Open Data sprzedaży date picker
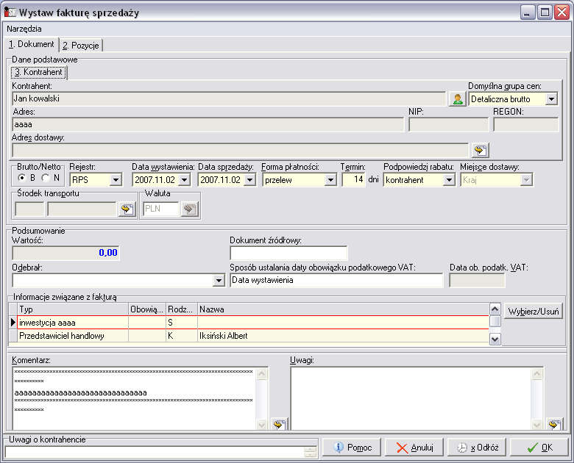This screenshot has height=463, width=574. coord(249,180)
